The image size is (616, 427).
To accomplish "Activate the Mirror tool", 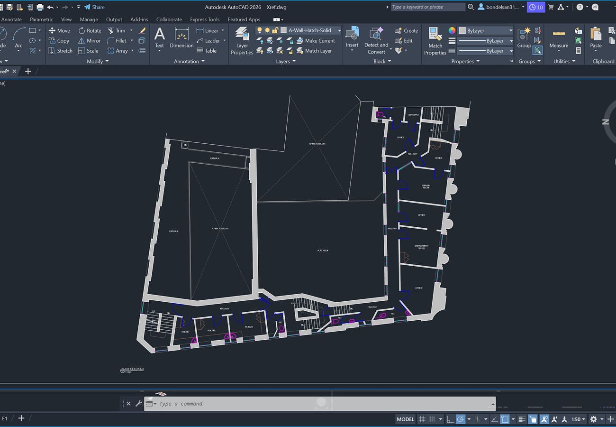I will tap(90, 41).
